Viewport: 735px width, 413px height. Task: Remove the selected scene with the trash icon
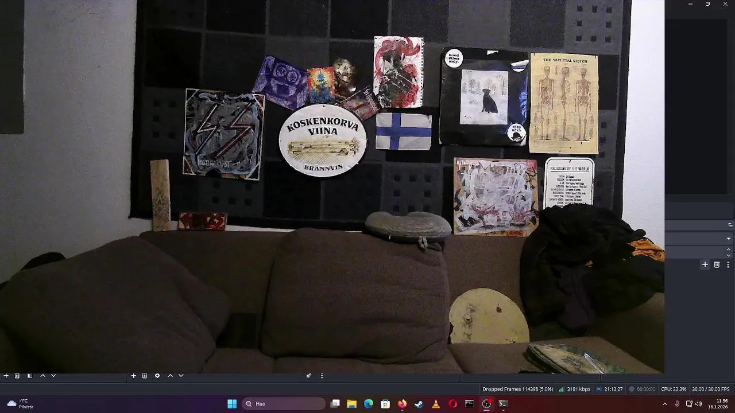pos(17,376)
